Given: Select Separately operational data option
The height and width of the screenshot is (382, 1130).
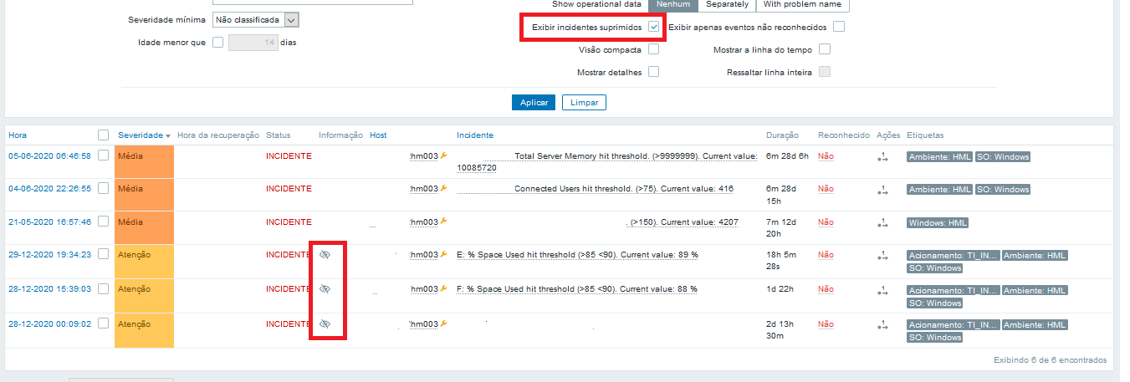Looking at the screenshot, I should (726, 4).
